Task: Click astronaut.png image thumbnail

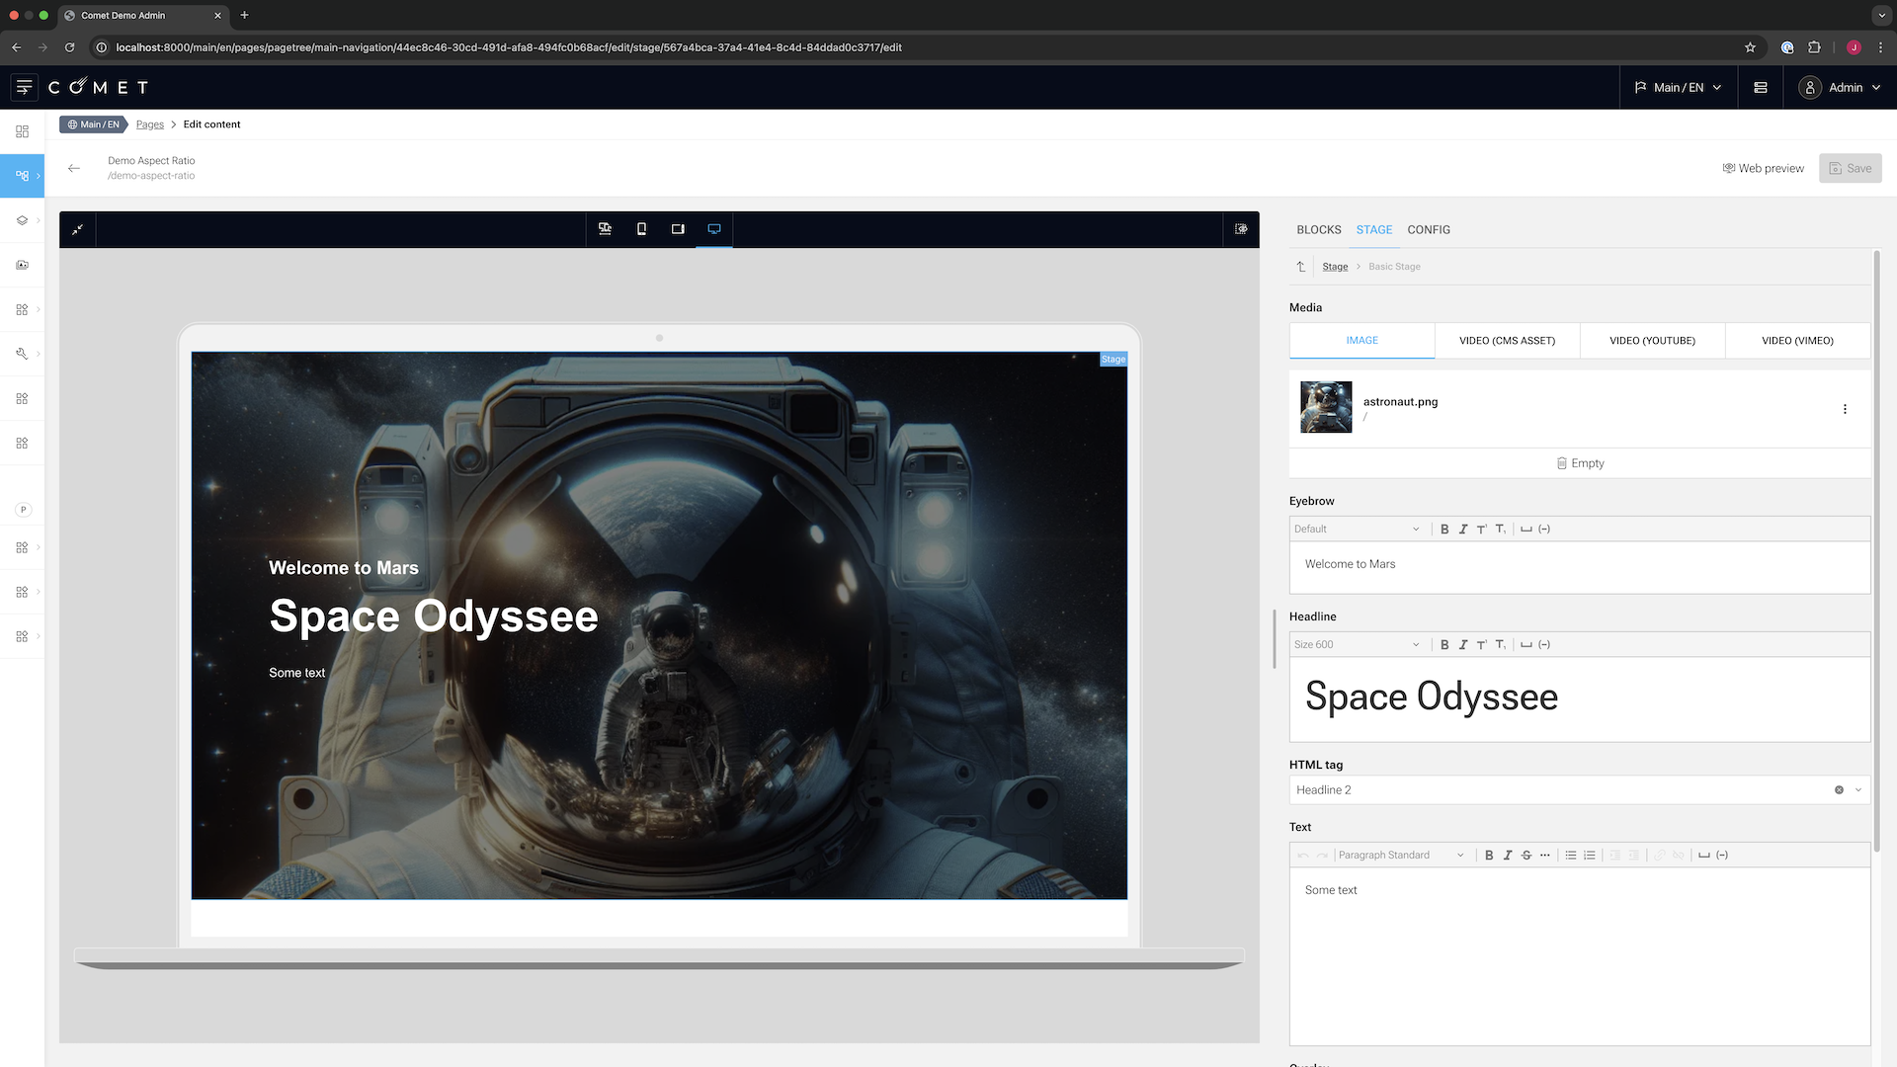Action: click(x=1326, y=407)
